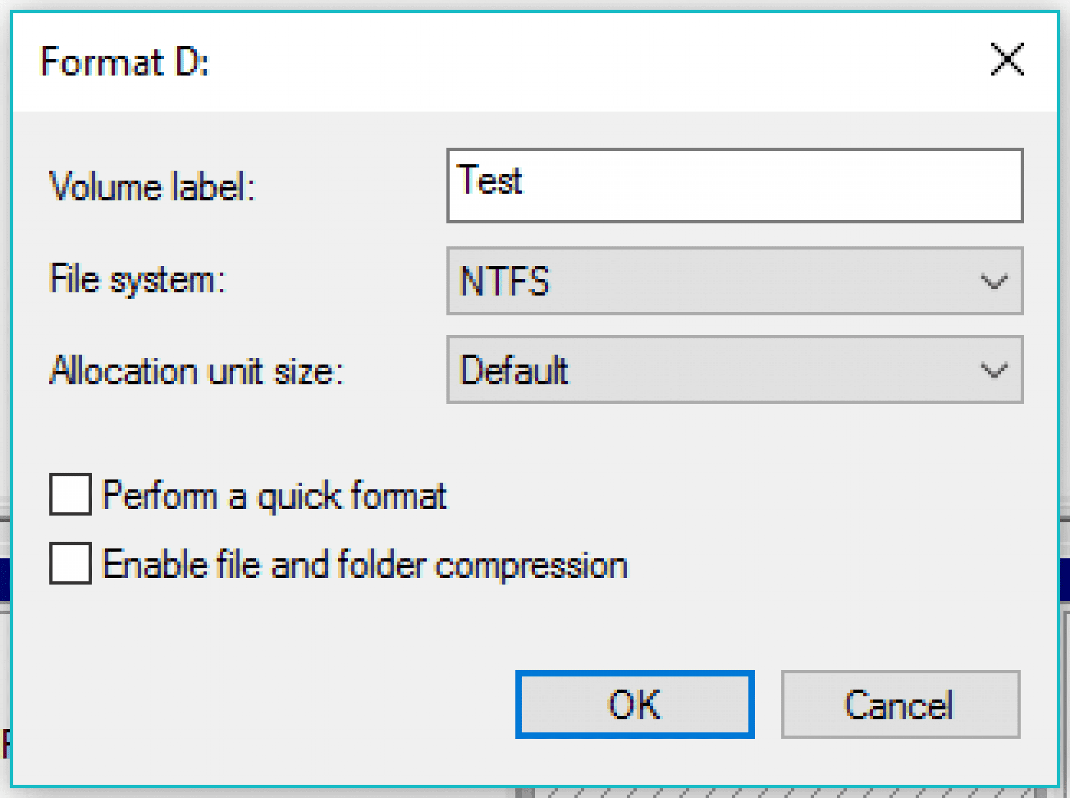Click the File system: caption

tap(137, 279)
